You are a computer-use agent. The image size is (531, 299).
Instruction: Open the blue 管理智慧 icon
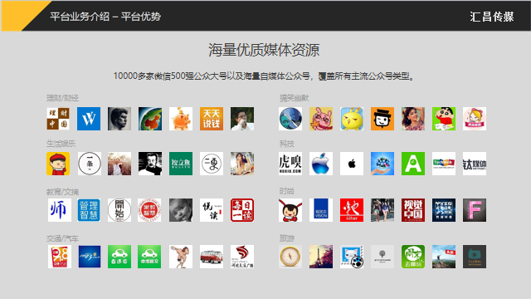pyautogui.click(x=89, y=210)
